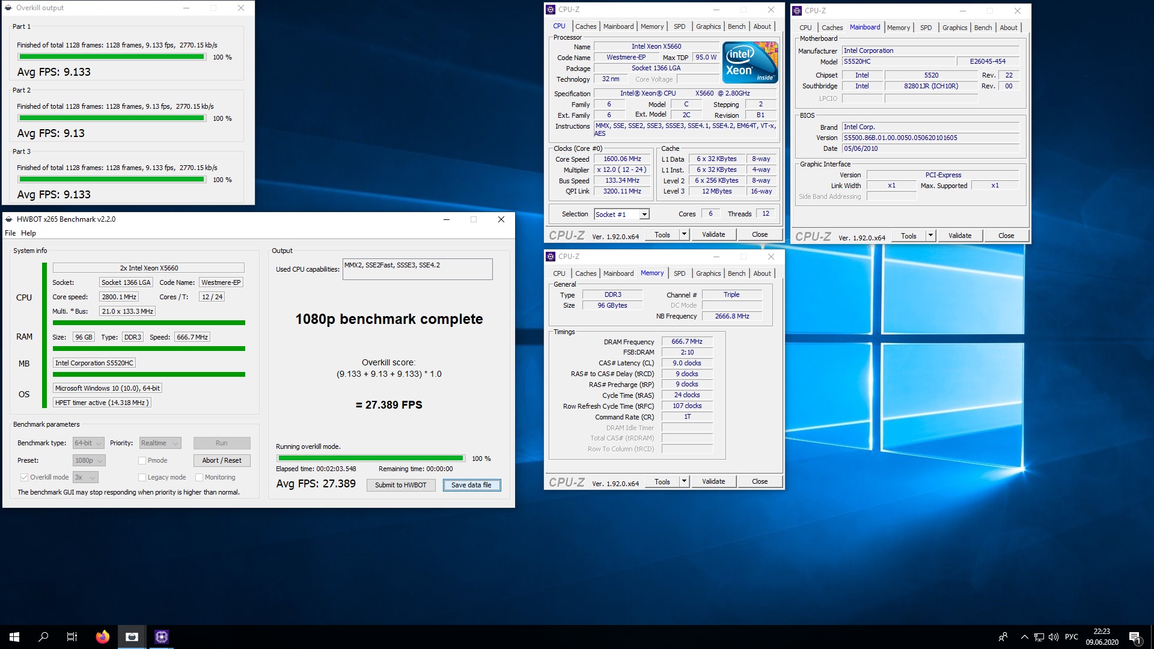Switch input language РУС indicator
This screenshot has height=649, width=1154.
pos(1072,637)
